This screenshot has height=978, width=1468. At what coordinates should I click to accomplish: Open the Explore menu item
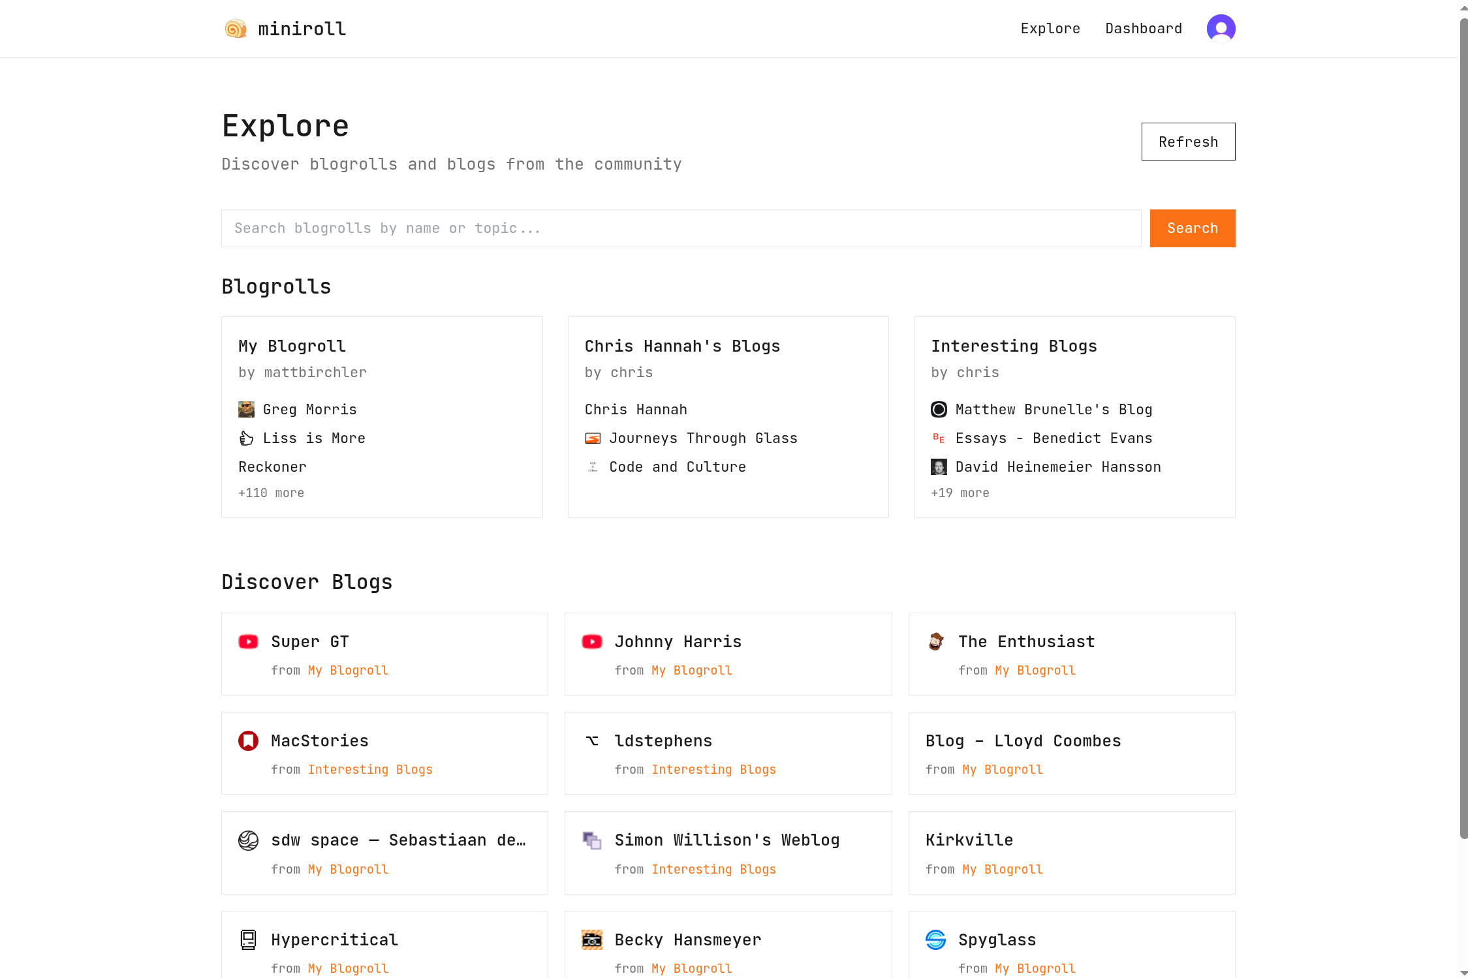tap(1050, 29)
